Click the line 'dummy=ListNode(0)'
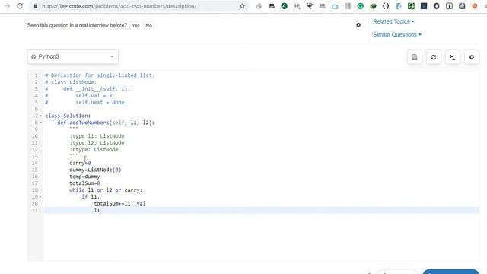Screen dimensions: 487x274 tap(95, 170)
